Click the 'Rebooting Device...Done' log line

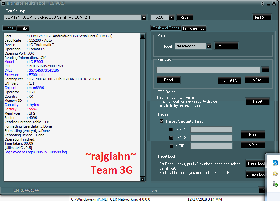click(24, 135)
